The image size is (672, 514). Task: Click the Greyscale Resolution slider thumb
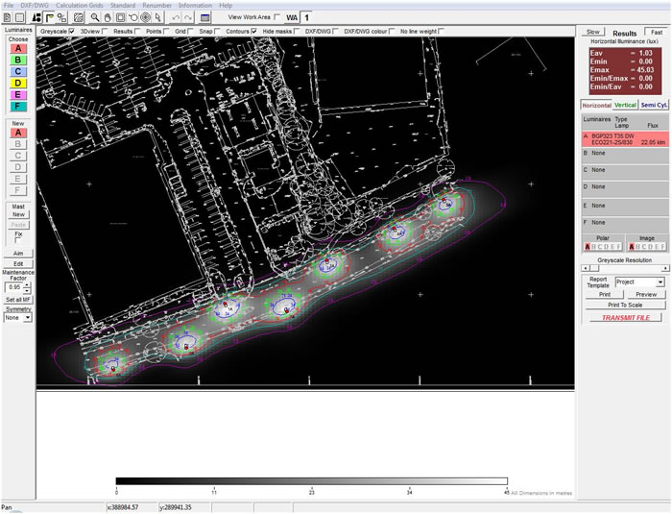pyautogui.click(x=594, y=268)
